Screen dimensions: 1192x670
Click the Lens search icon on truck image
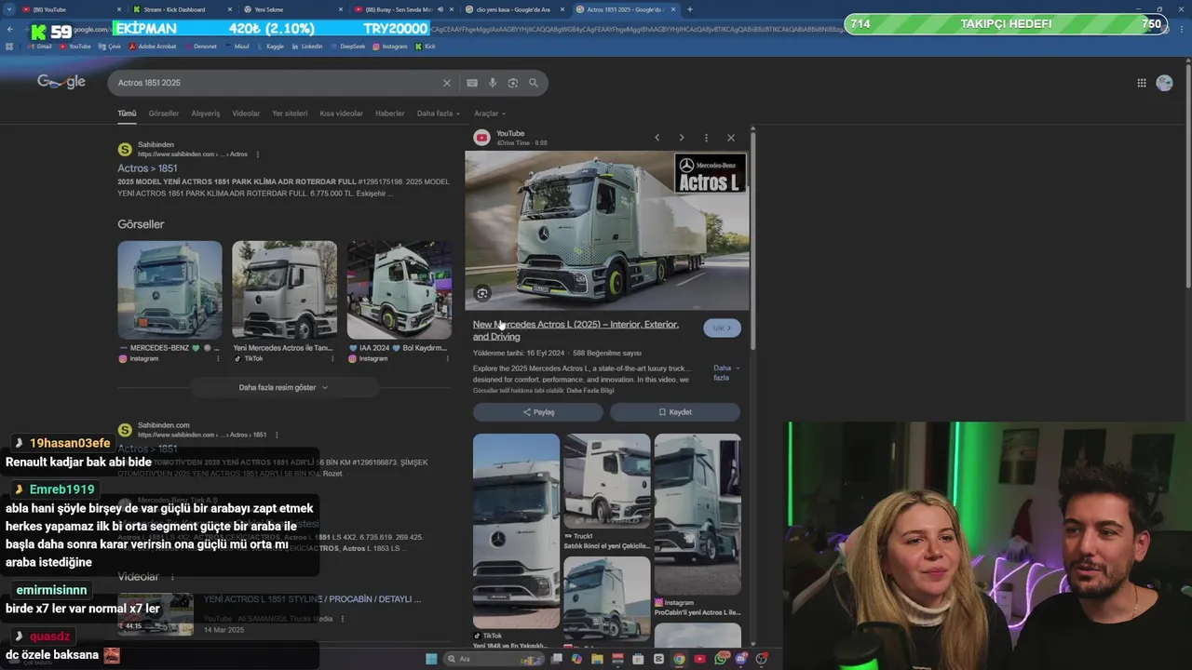click(x=482, y=293)
